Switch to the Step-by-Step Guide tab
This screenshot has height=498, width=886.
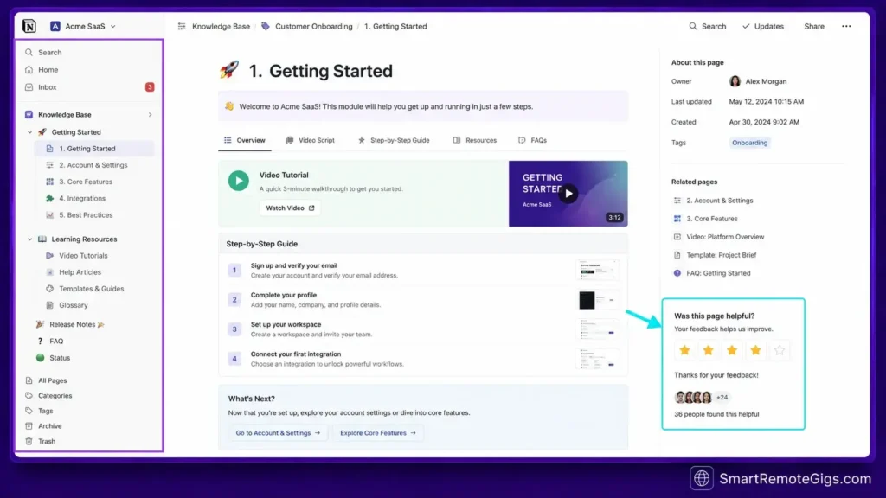coord(394,140)
